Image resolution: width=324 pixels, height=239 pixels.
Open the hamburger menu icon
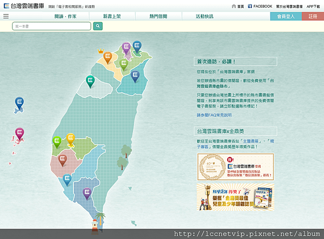point(6,16)
